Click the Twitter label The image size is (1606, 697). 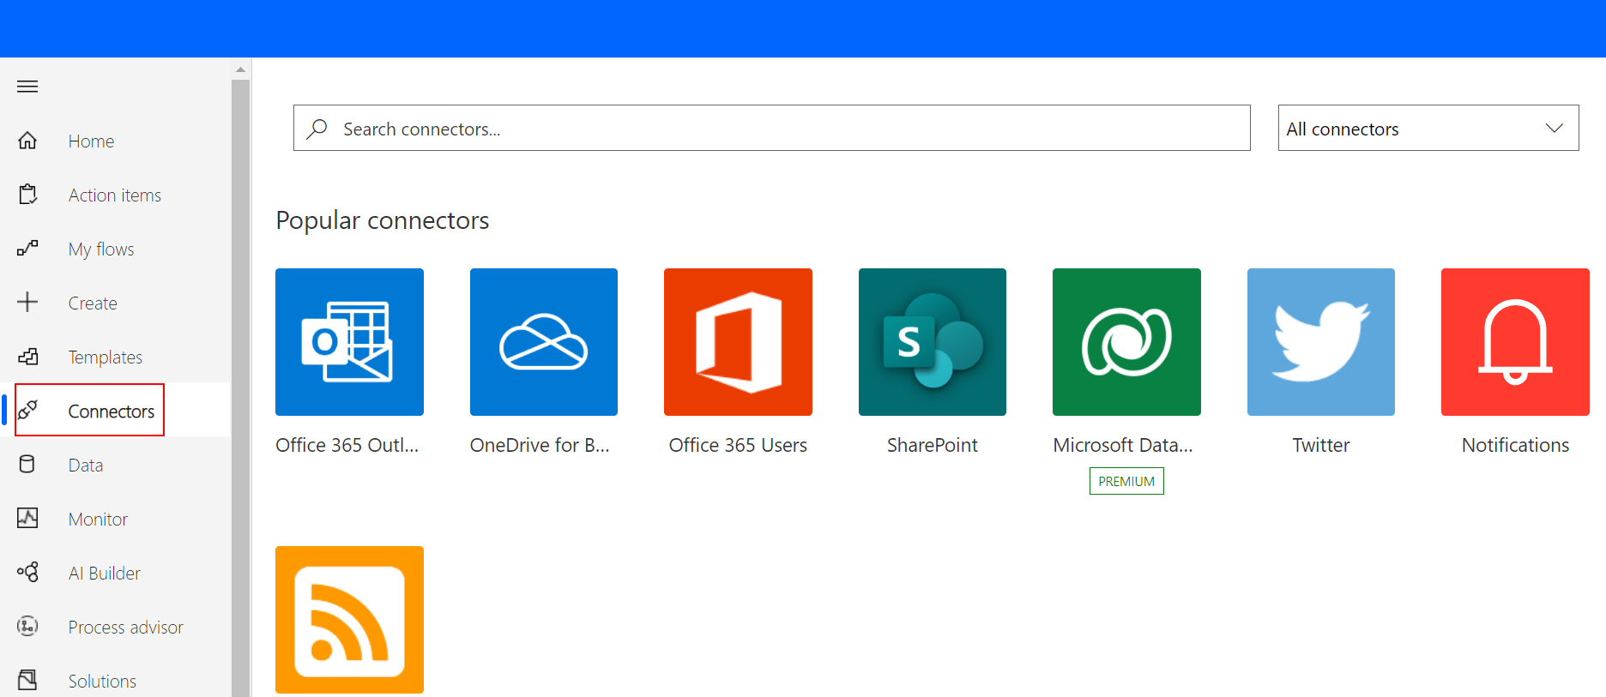(x=1321, y=445)
